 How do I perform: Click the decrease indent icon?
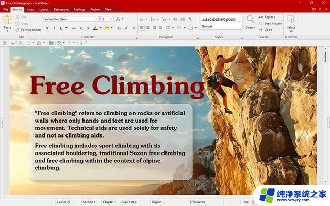coord(175,19)
